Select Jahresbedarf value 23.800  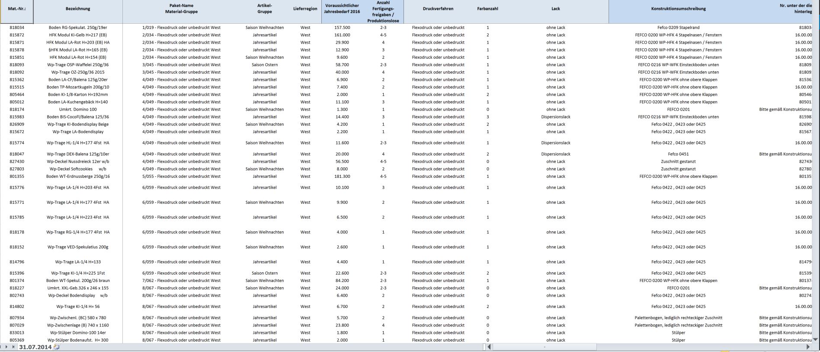[342, 325]
